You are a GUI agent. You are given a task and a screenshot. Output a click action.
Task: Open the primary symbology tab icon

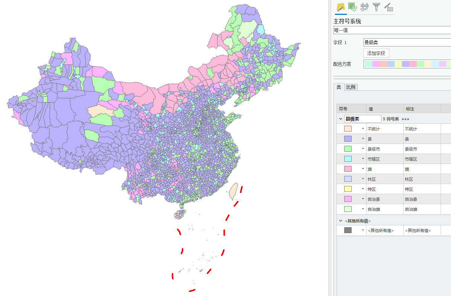341,7
